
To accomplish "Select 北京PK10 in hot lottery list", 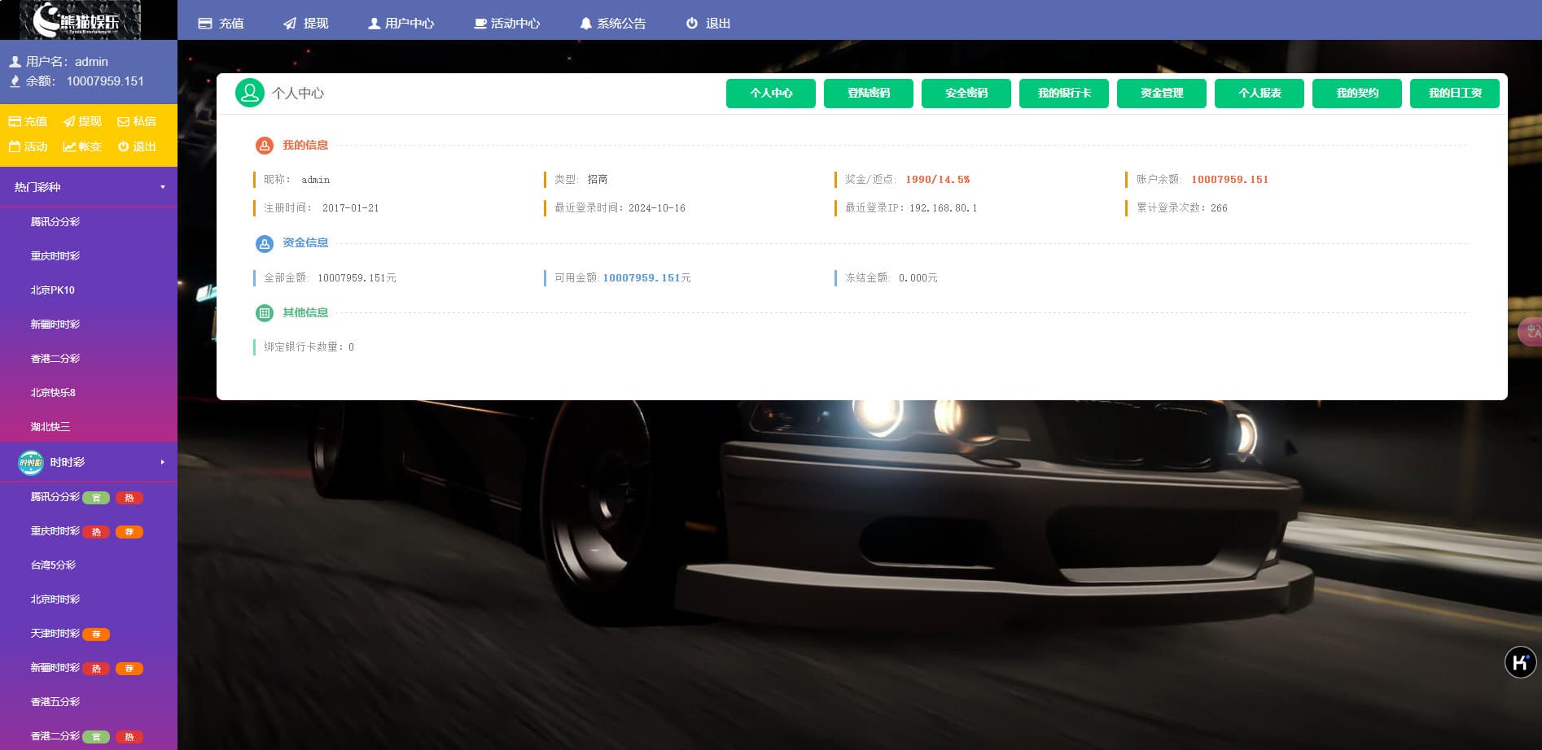I will pos(53,290).
